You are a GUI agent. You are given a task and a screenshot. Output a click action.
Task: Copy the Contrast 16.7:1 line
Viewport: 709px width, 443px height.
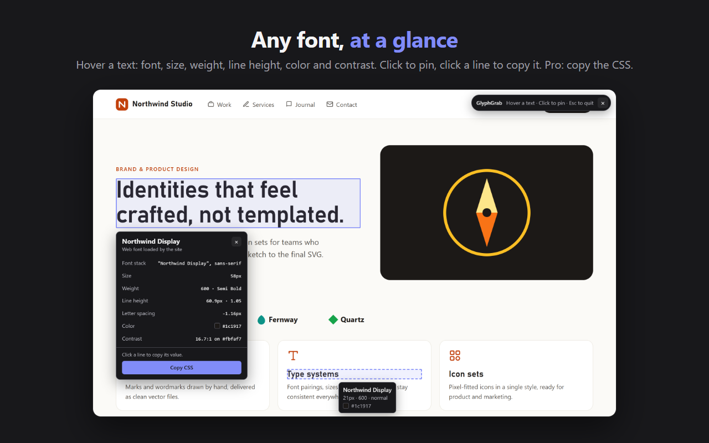(x=182, y=339)
